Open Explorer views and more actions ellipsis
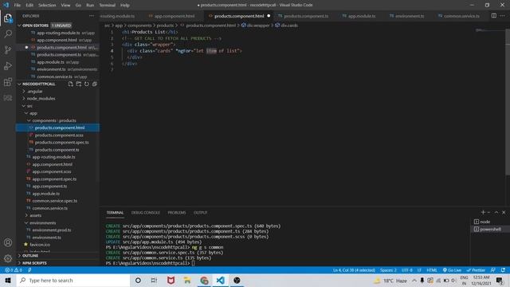Image resolution: width=510 pixels, height=287 pixels. 92,16
